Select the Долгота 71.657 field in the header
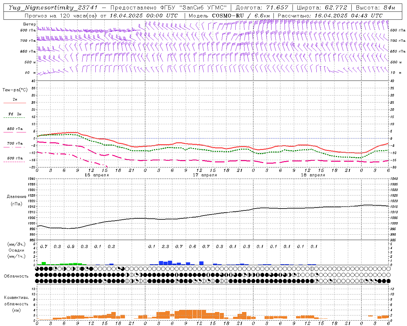 (x=262, y=8)
